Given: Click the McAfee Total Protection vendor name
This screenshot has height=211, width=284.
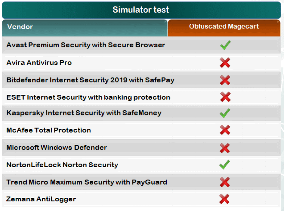Looking at the screenshot, I should (x=49, y=130).
